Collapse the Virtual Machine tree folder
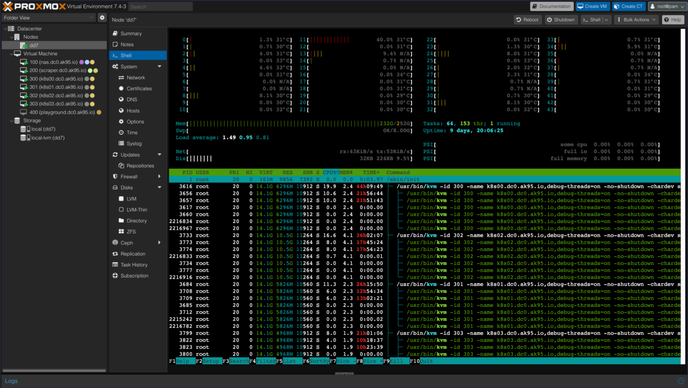Screen dimensions: 688x388 click(11, 54)
